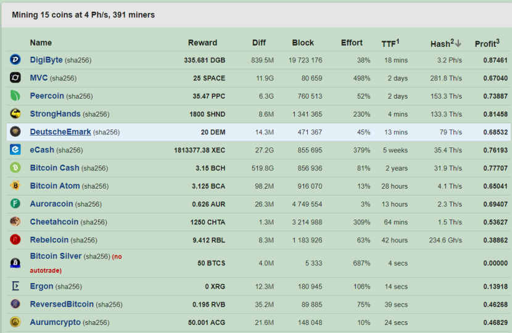Sort by the Hash column header
512x333 pixels.
(x=442, y=43)
